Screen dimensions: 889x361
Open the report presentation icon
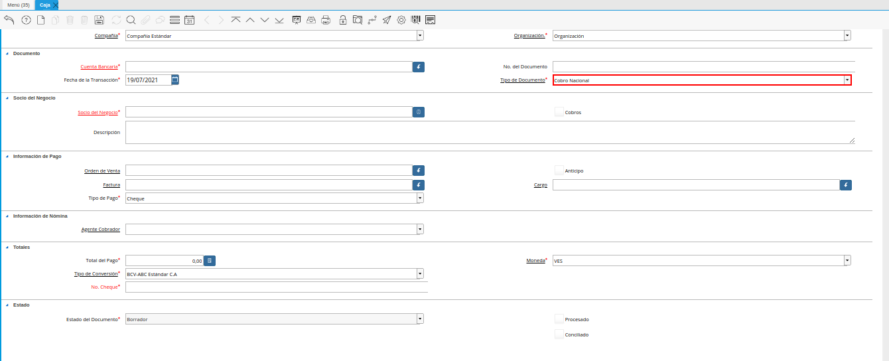(x=297, y=20)
